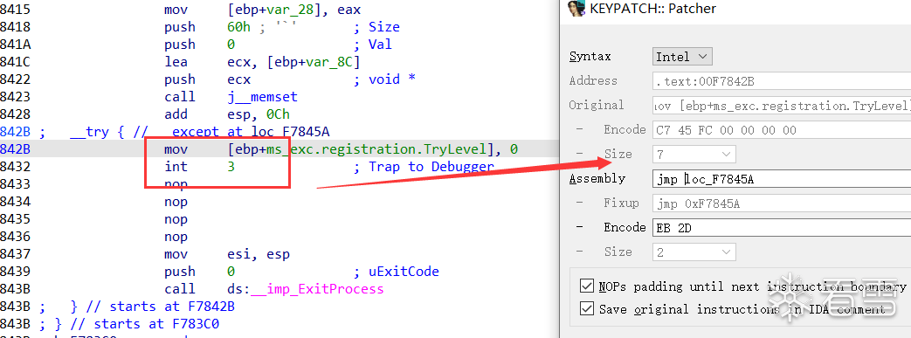Select the int 3 instruction line
Viewport: 911px width, 338px height.
[279, 168]
